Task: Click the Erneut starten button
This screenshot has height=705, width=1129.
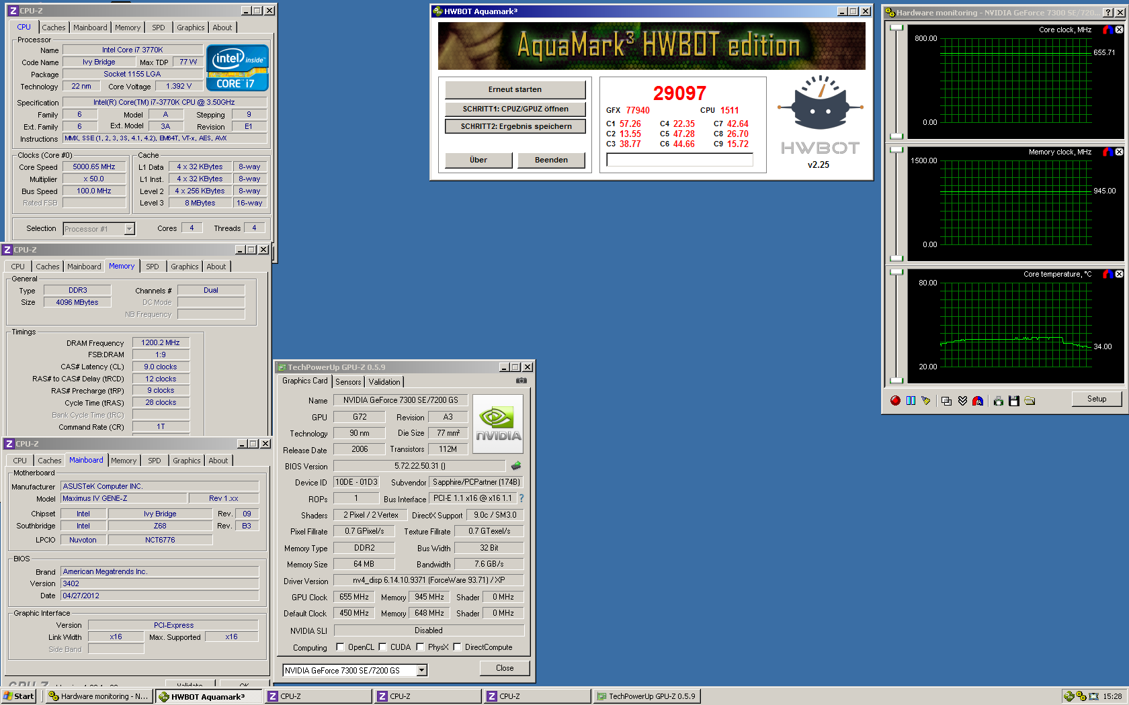Action: [515, 89]
